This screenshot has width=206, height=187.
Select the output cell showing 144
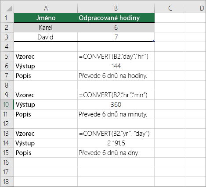(116, 66)
